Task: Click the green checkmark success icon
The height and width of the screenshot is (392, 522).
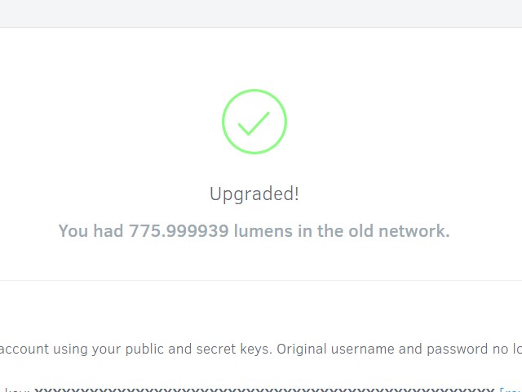Action: (x=254, y=123)
